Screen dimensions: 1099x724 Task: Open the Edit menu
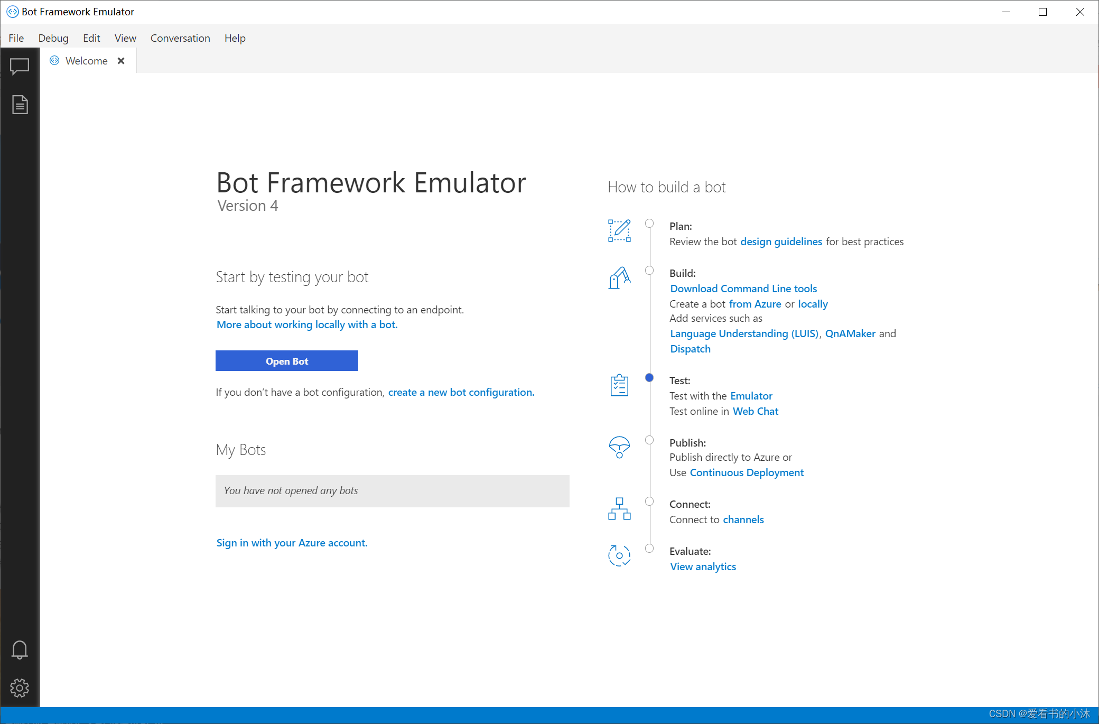91,38
